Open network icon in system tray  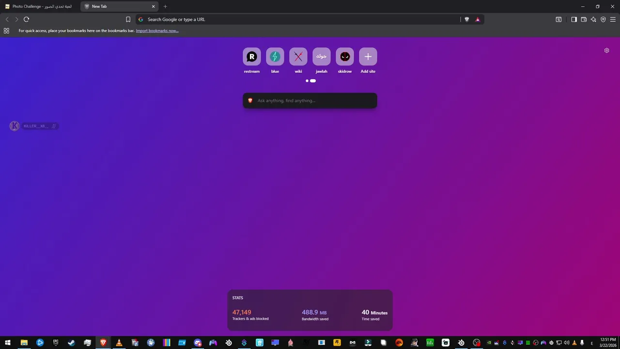tap(558, 343)
